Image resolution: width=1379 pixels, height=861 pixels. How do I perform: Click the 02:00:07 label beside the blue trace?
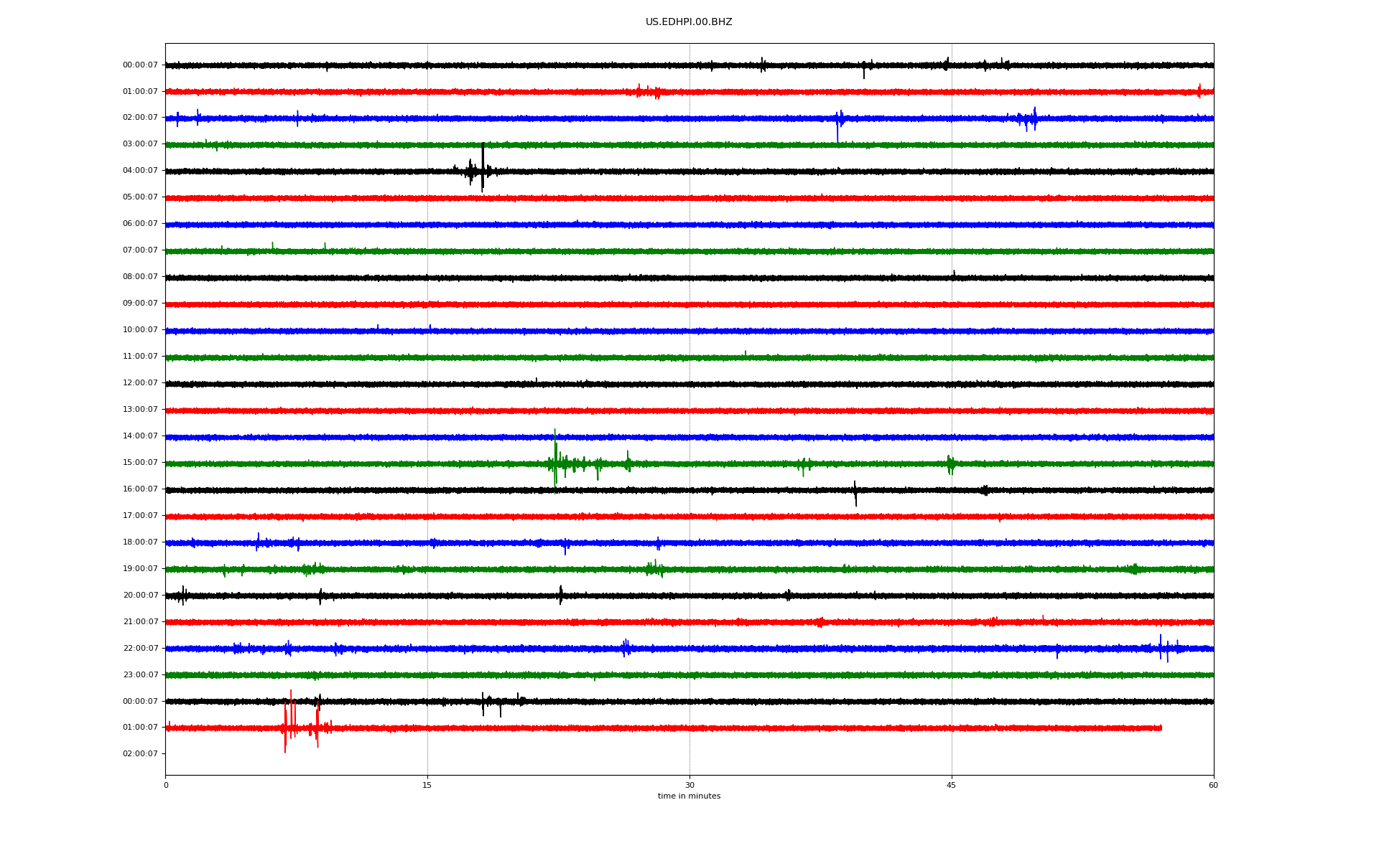pos(140,118)
